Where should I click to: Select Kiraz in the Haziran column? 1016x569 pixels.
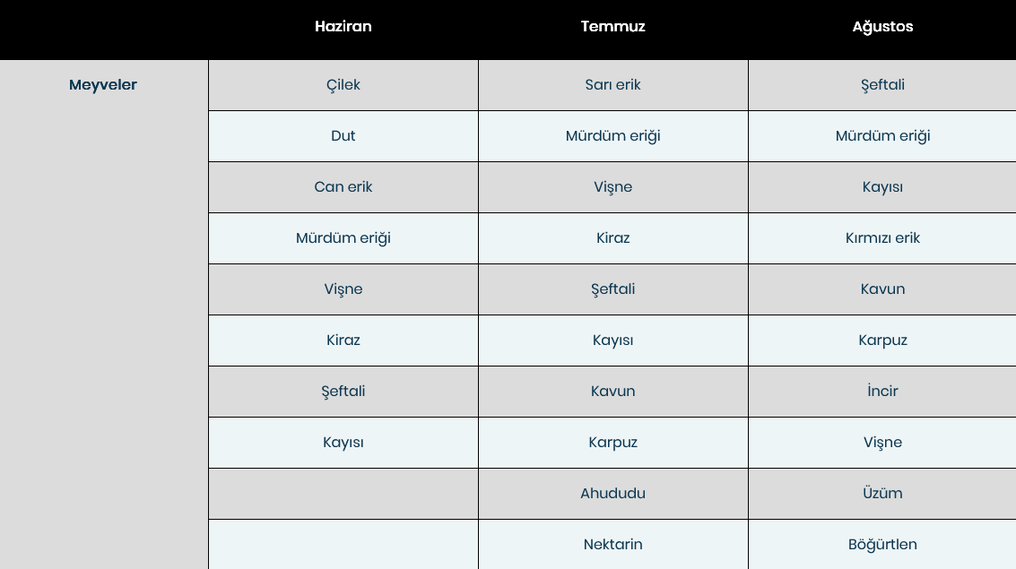click(x=343, y=341)
